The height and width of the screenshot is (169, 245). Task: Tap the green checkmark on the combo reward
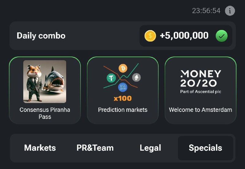[221, 36]
